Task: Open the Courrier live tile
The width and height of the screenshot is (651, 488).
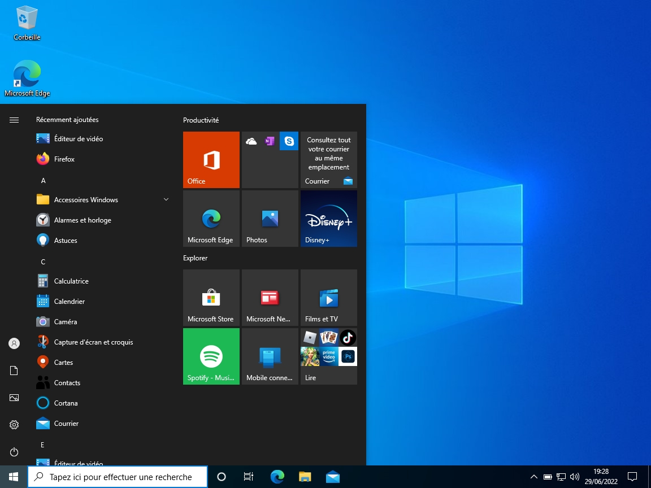Action: pyautogui.click(x=328, y=160)
